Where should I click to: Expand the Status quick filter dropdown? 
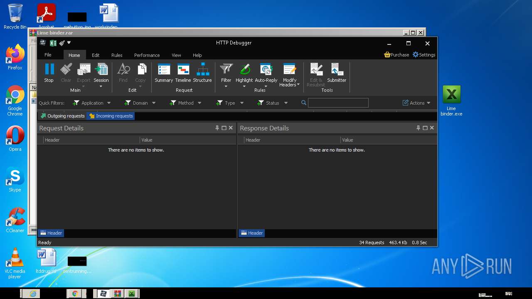286,103
